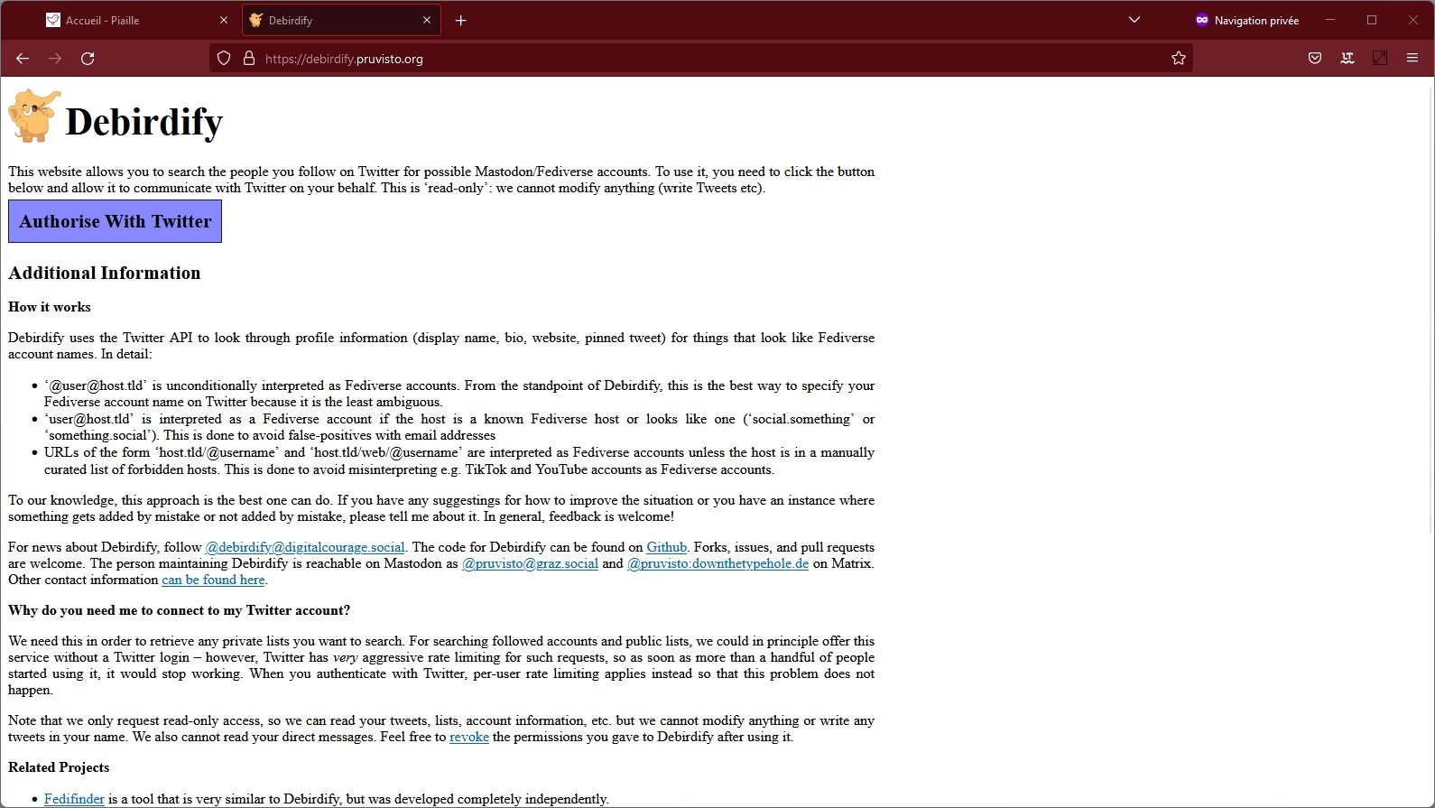This screenshot has height=808, width=1435.
Task: Click the padlock site information icon
Action: tap(249, 59)
